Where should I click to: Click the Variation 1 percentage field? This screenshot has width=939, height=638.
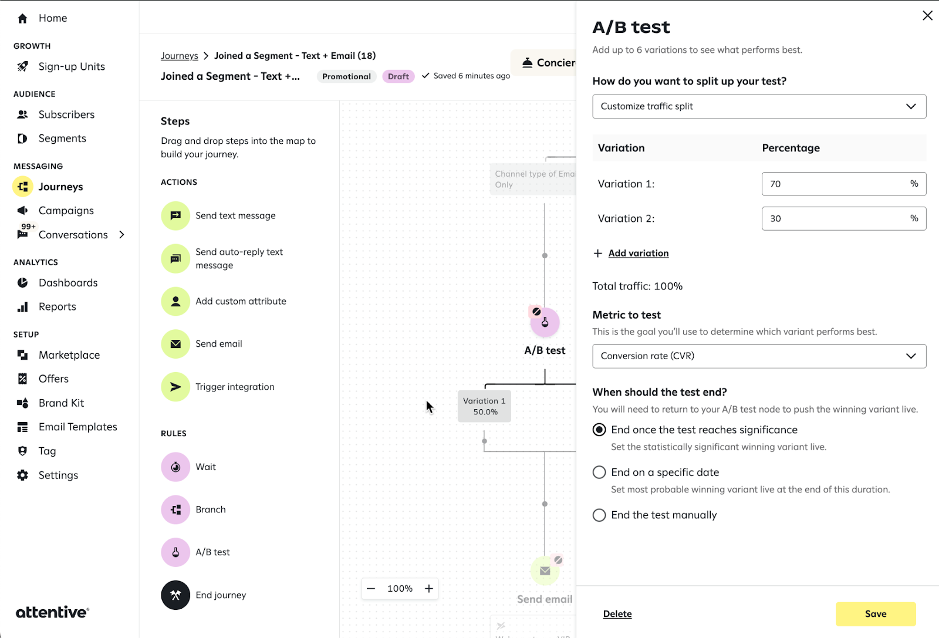(833, 184)
